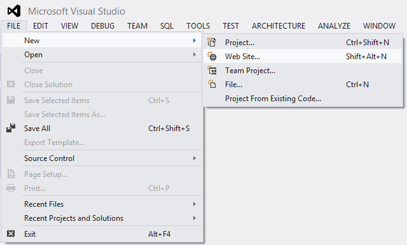Choose Open in the File menu
Viewport: 407px width, 245px height.
pos(102,55)
